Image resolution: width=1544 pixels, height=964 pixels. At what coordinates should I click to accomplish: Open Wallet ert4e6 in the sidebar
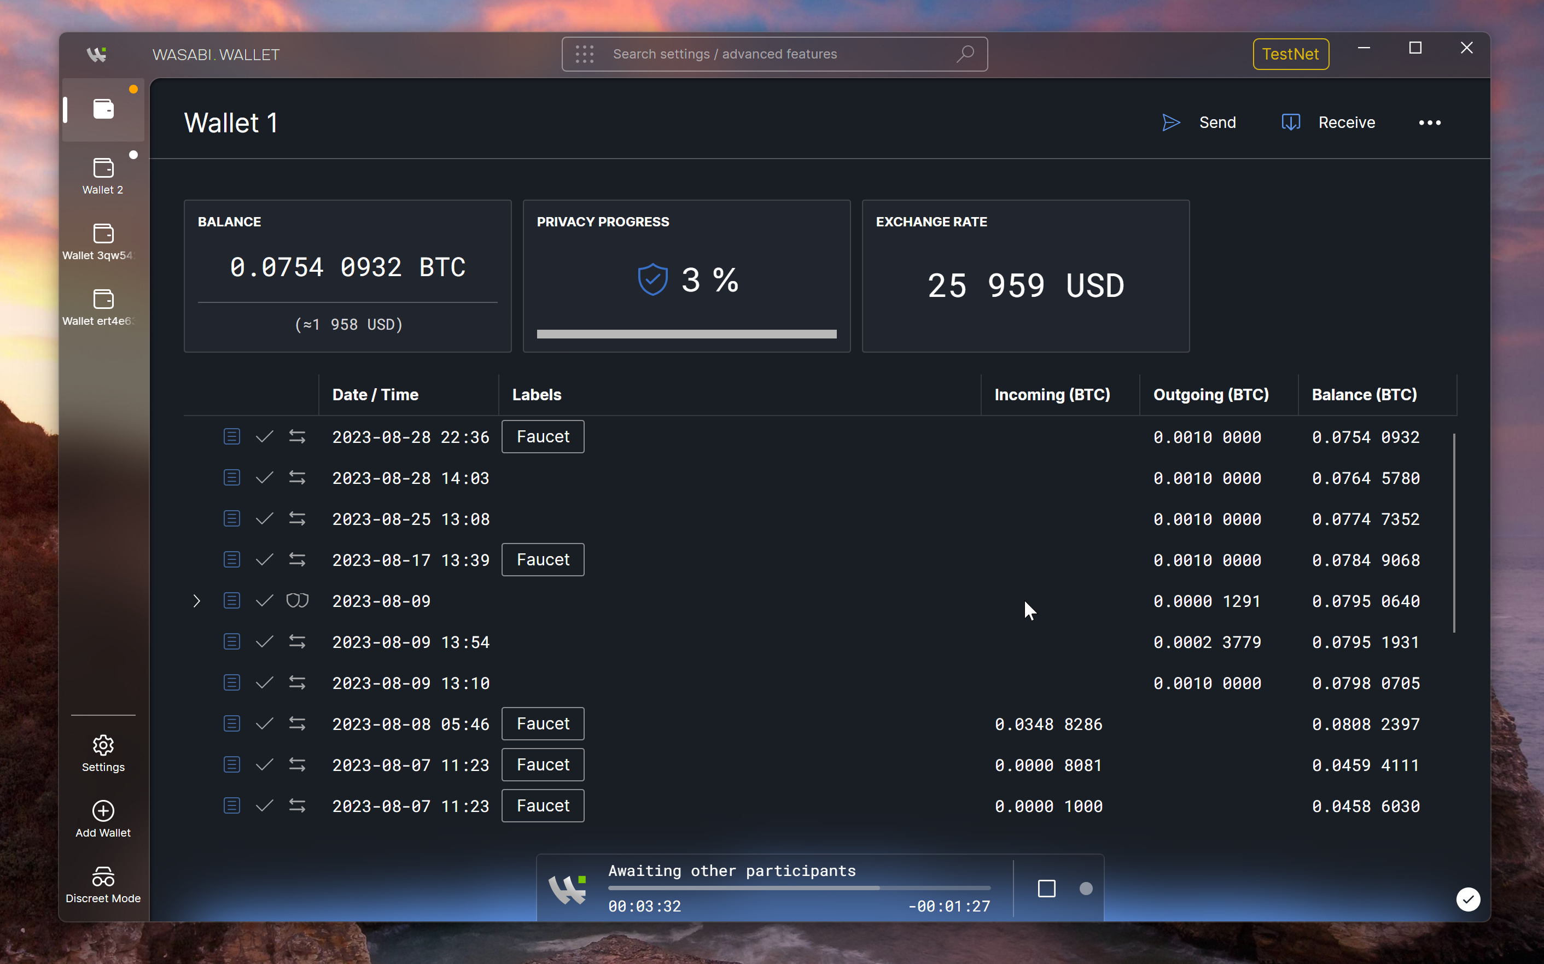pos(103,307)
